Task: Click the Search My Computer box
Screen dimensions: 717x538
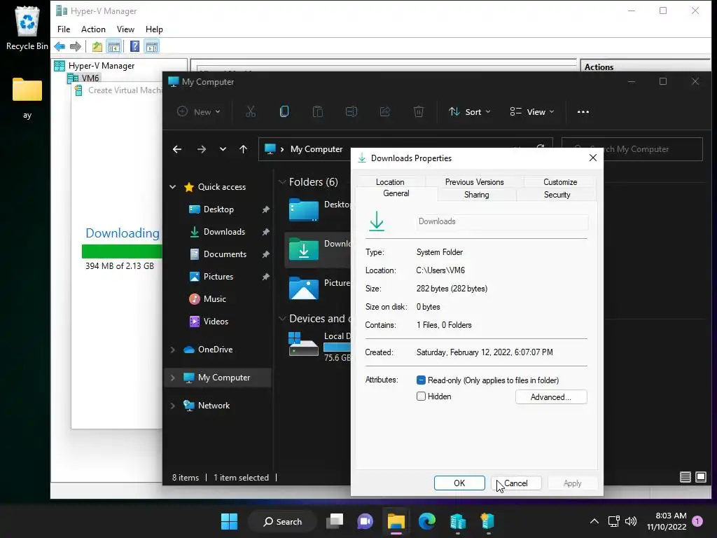Action: [632, 149]
